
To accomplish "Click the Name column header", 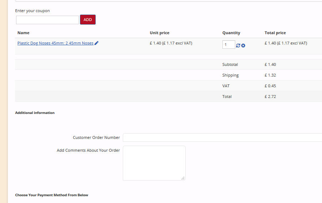I will click(23, 33).
